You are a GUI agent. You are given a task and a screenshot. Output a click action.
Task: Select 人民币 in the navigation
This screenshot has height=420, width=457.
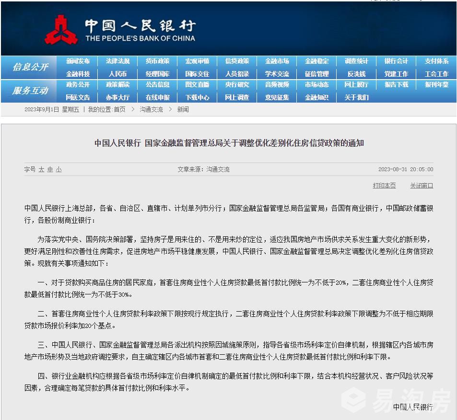click(118, 74)
